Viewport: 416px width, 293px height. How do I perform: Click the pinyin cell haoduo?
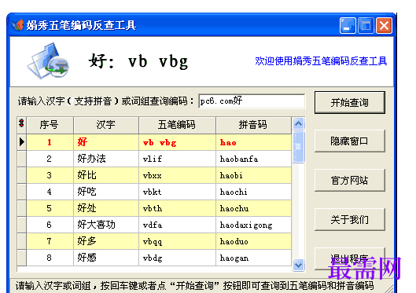pos(254,241)
